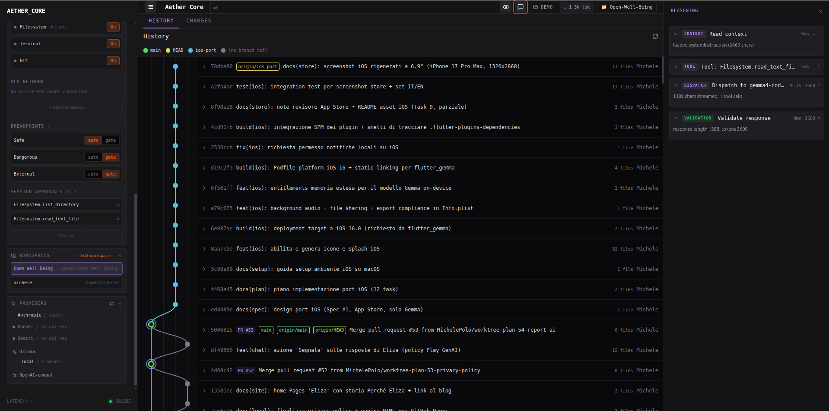
Task: Open the DEMO folder button
Action: pos(543,7)
